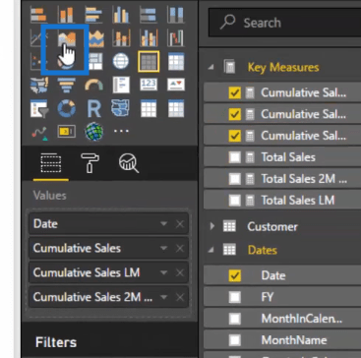Image resolution: width=361 pixels, height=358 pixels.
Task: Choose the 123 card visual
Action: tap(149, 85)
